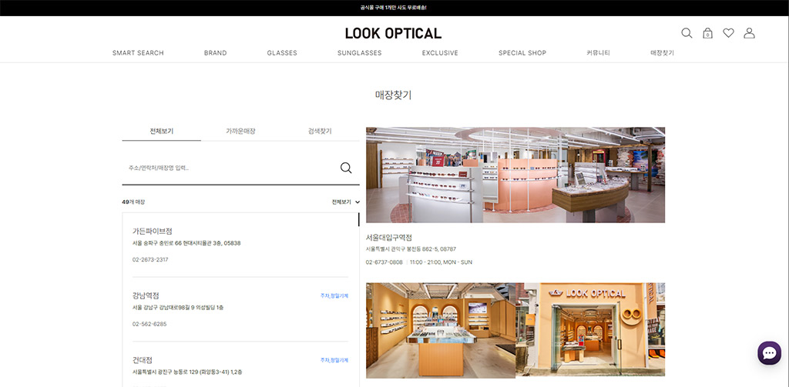The width and height of the screenshot is (789, 387).
Task: Open the SMART SEARCH menu
Action: click(138, 53)
